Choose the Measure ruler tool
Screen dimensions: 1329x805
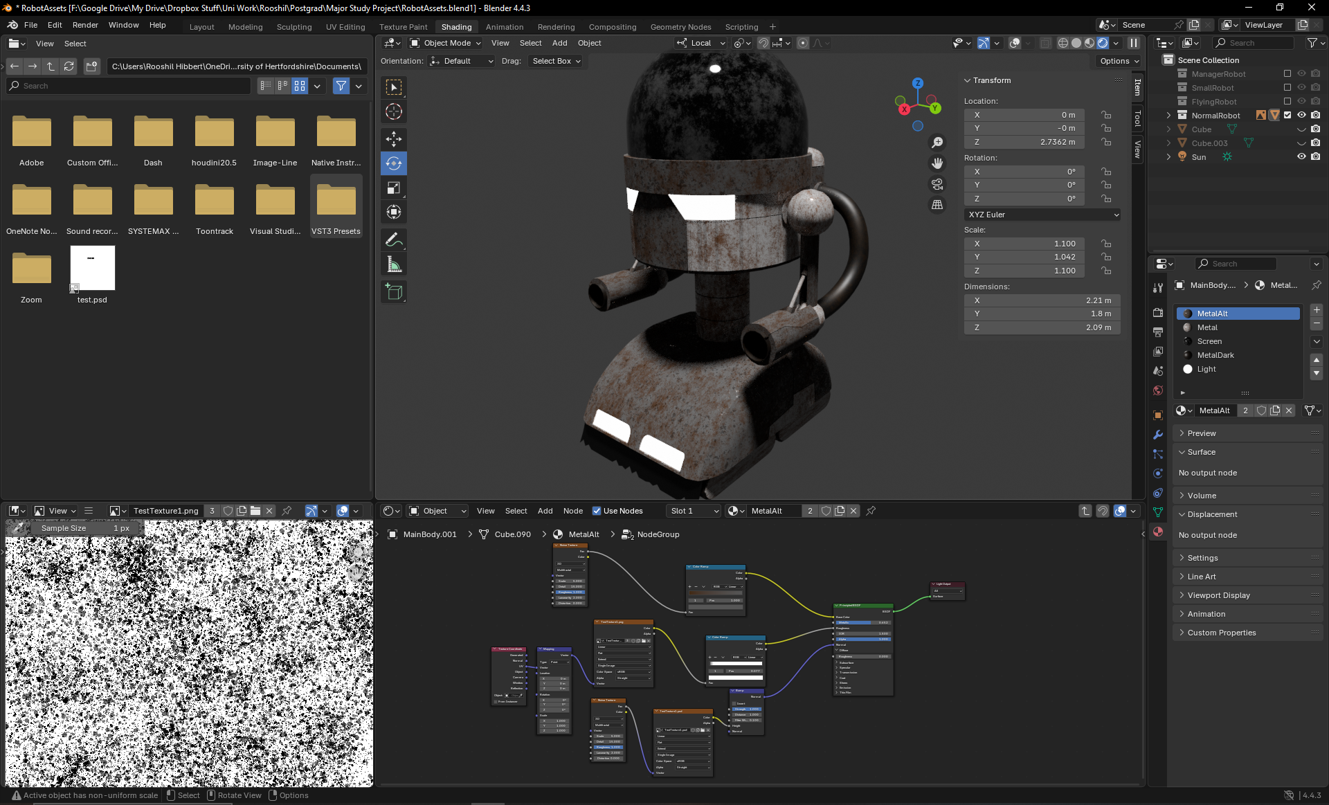[x=393, y=265]
